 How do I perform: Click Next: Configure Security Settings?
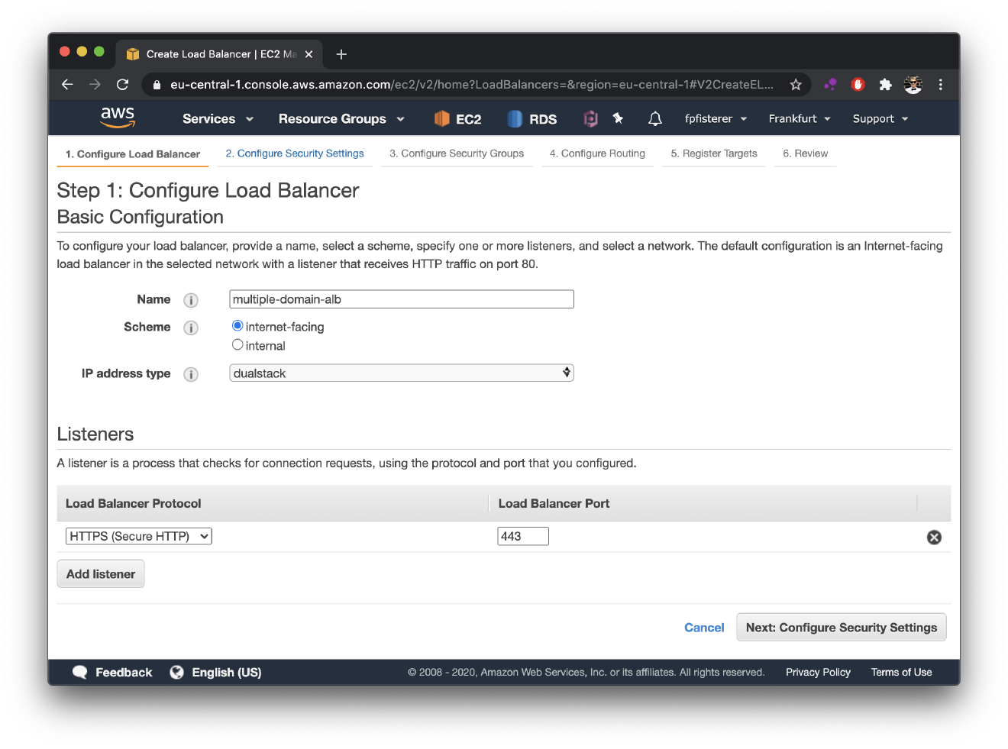click(841, 627)
